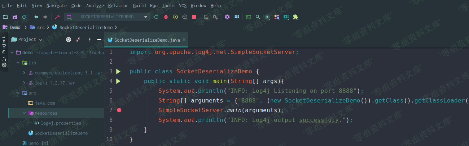Stop the running process with red square
The image size is (469, 146).
[194, 17]
